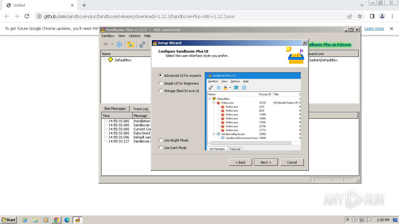Open the Windows Start menu
The width and height of the screenshot is (399, 224).
pos(9,220)
